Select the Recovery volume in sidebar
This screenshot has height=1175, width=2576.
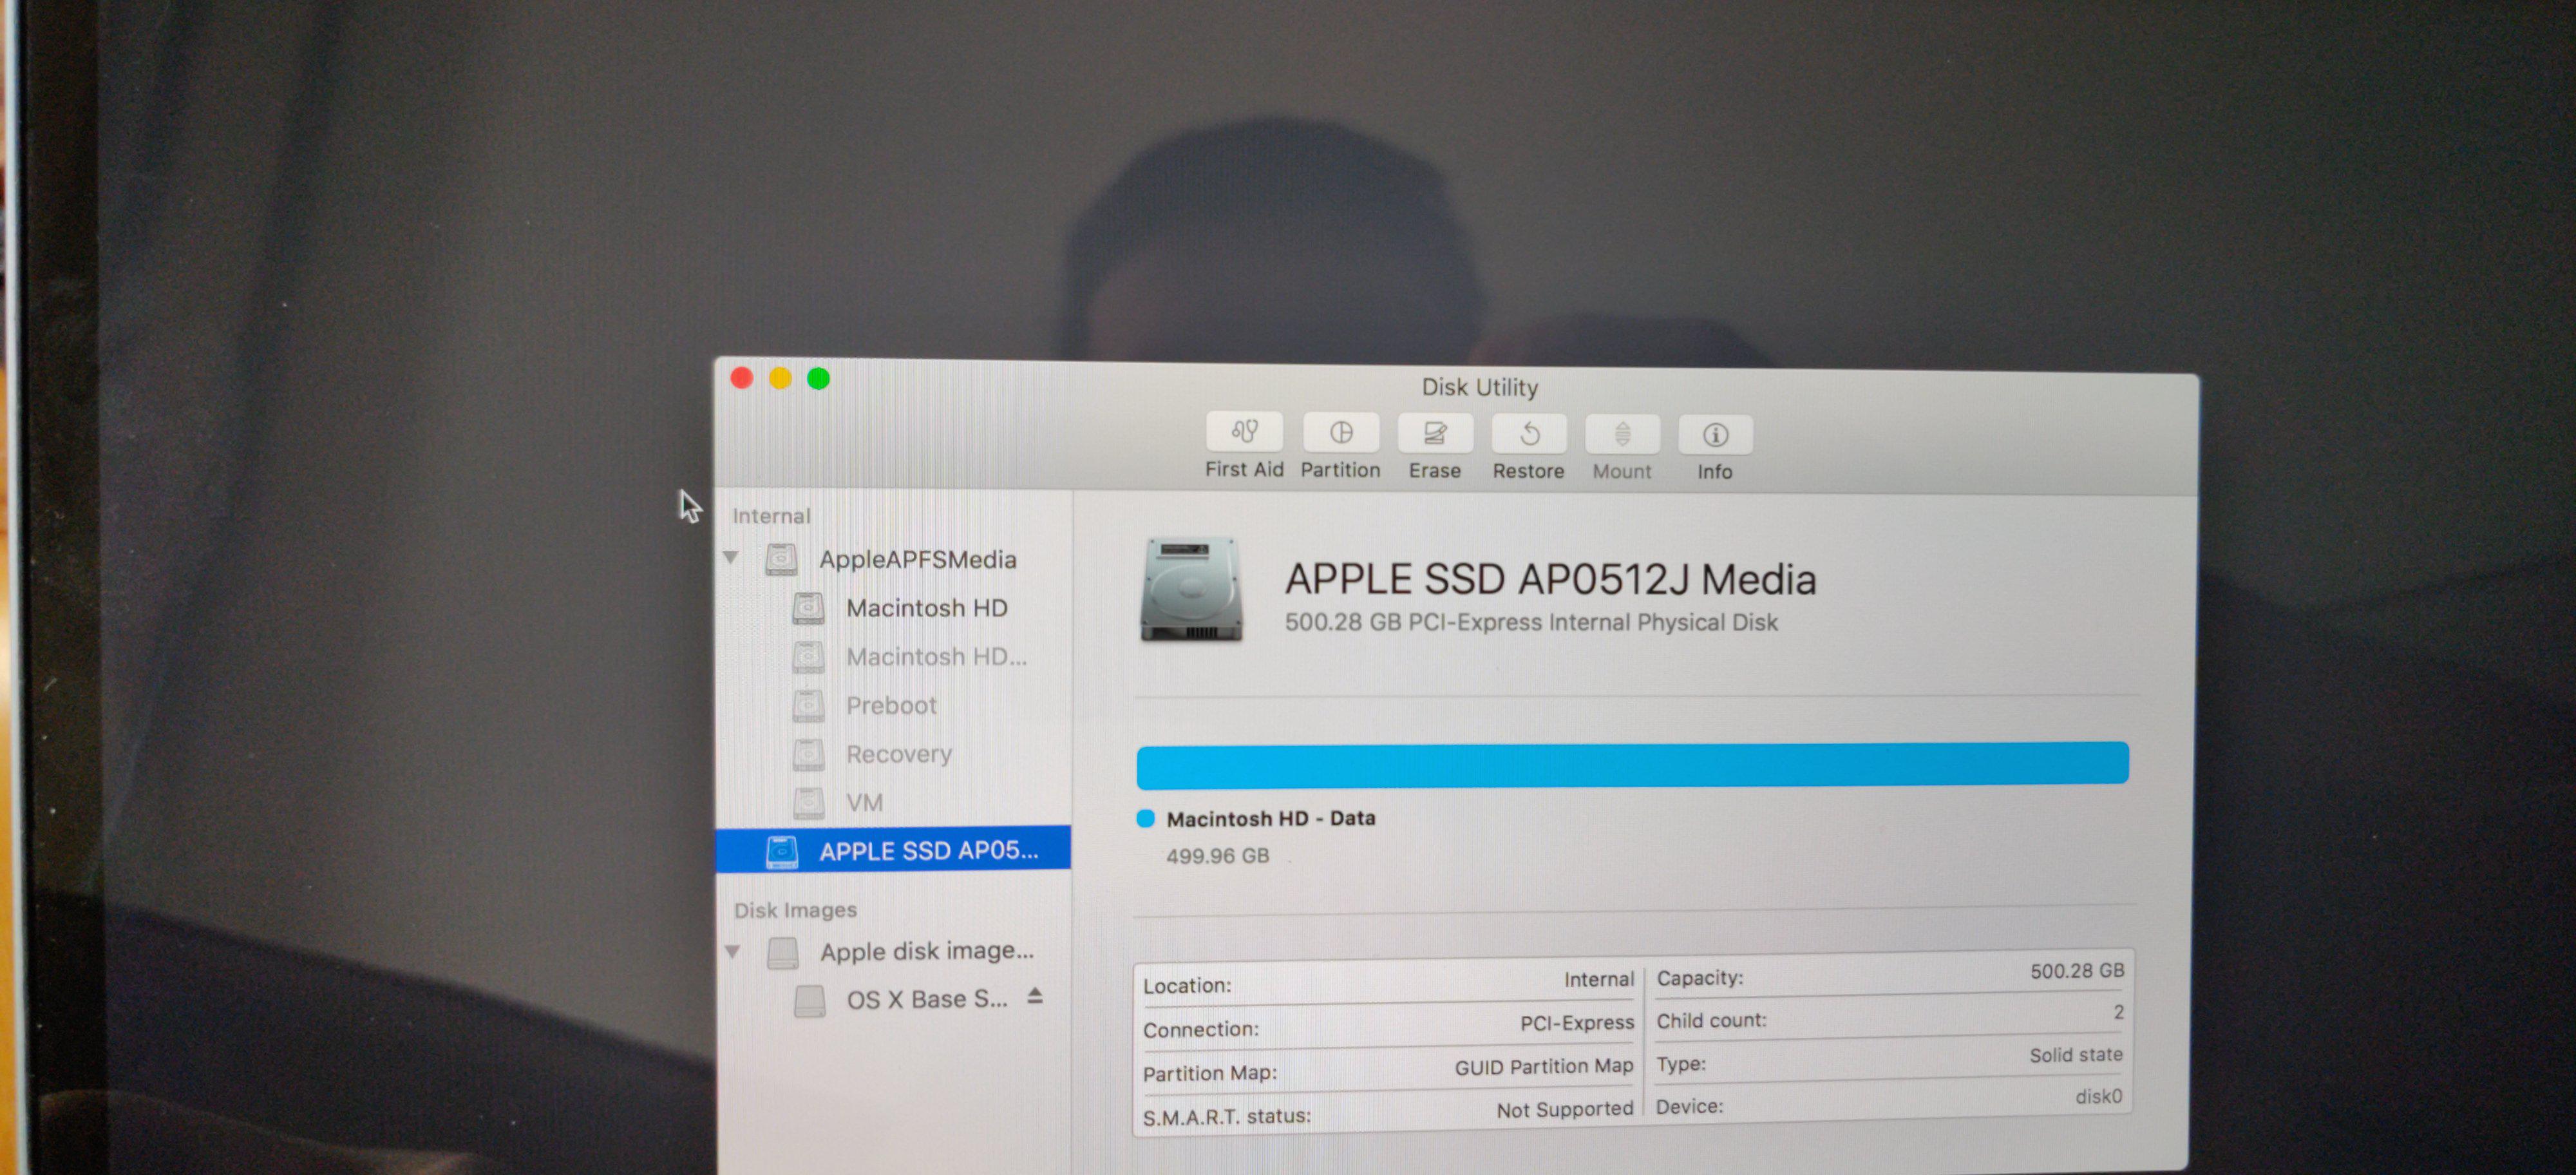point(898,754)
